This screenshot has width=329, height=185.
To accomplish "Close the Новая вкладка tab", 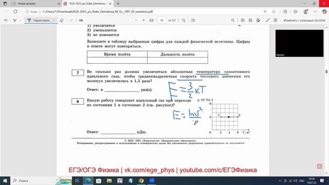I will (59, 4).
